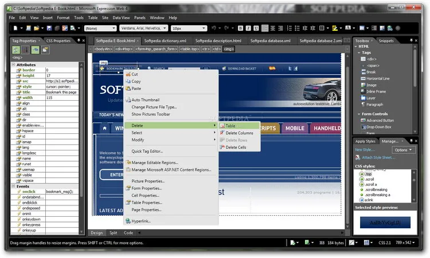Toggle Bold formatting
The height and width of the screenshot is (258, 430).
pos(240,28)
